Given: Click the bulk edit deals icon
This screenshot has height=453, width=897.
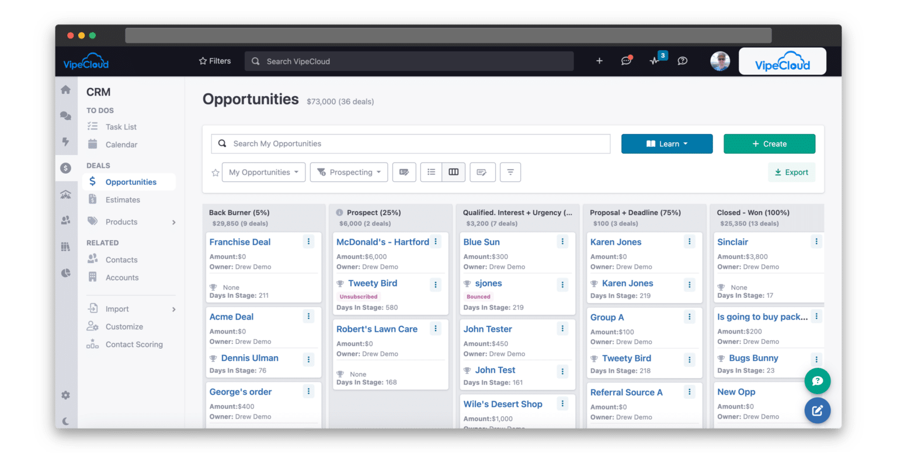Looking at the screenshot, I should click(404, 172).
